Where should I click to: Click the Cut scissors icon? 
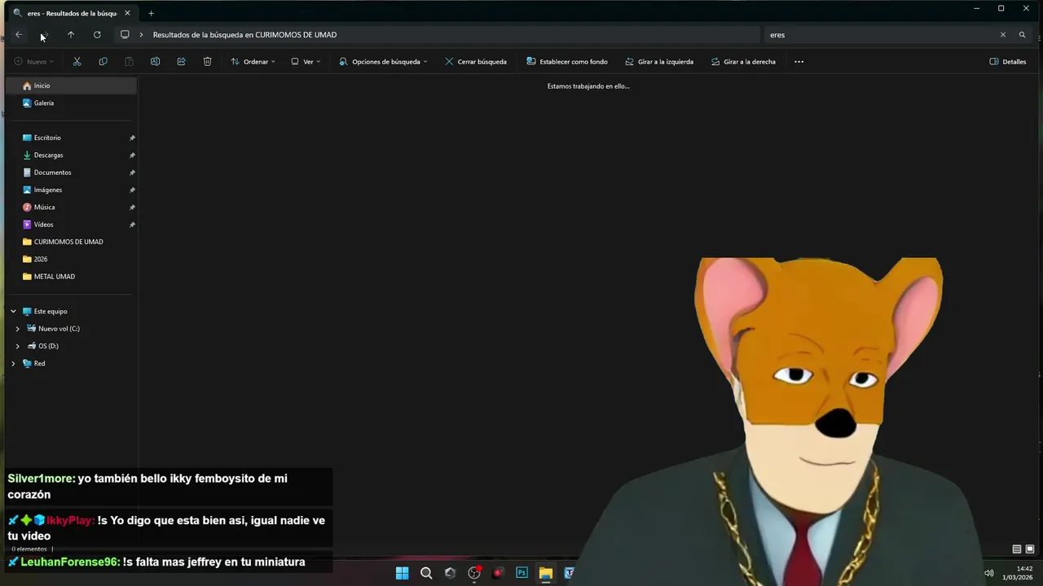77,62
